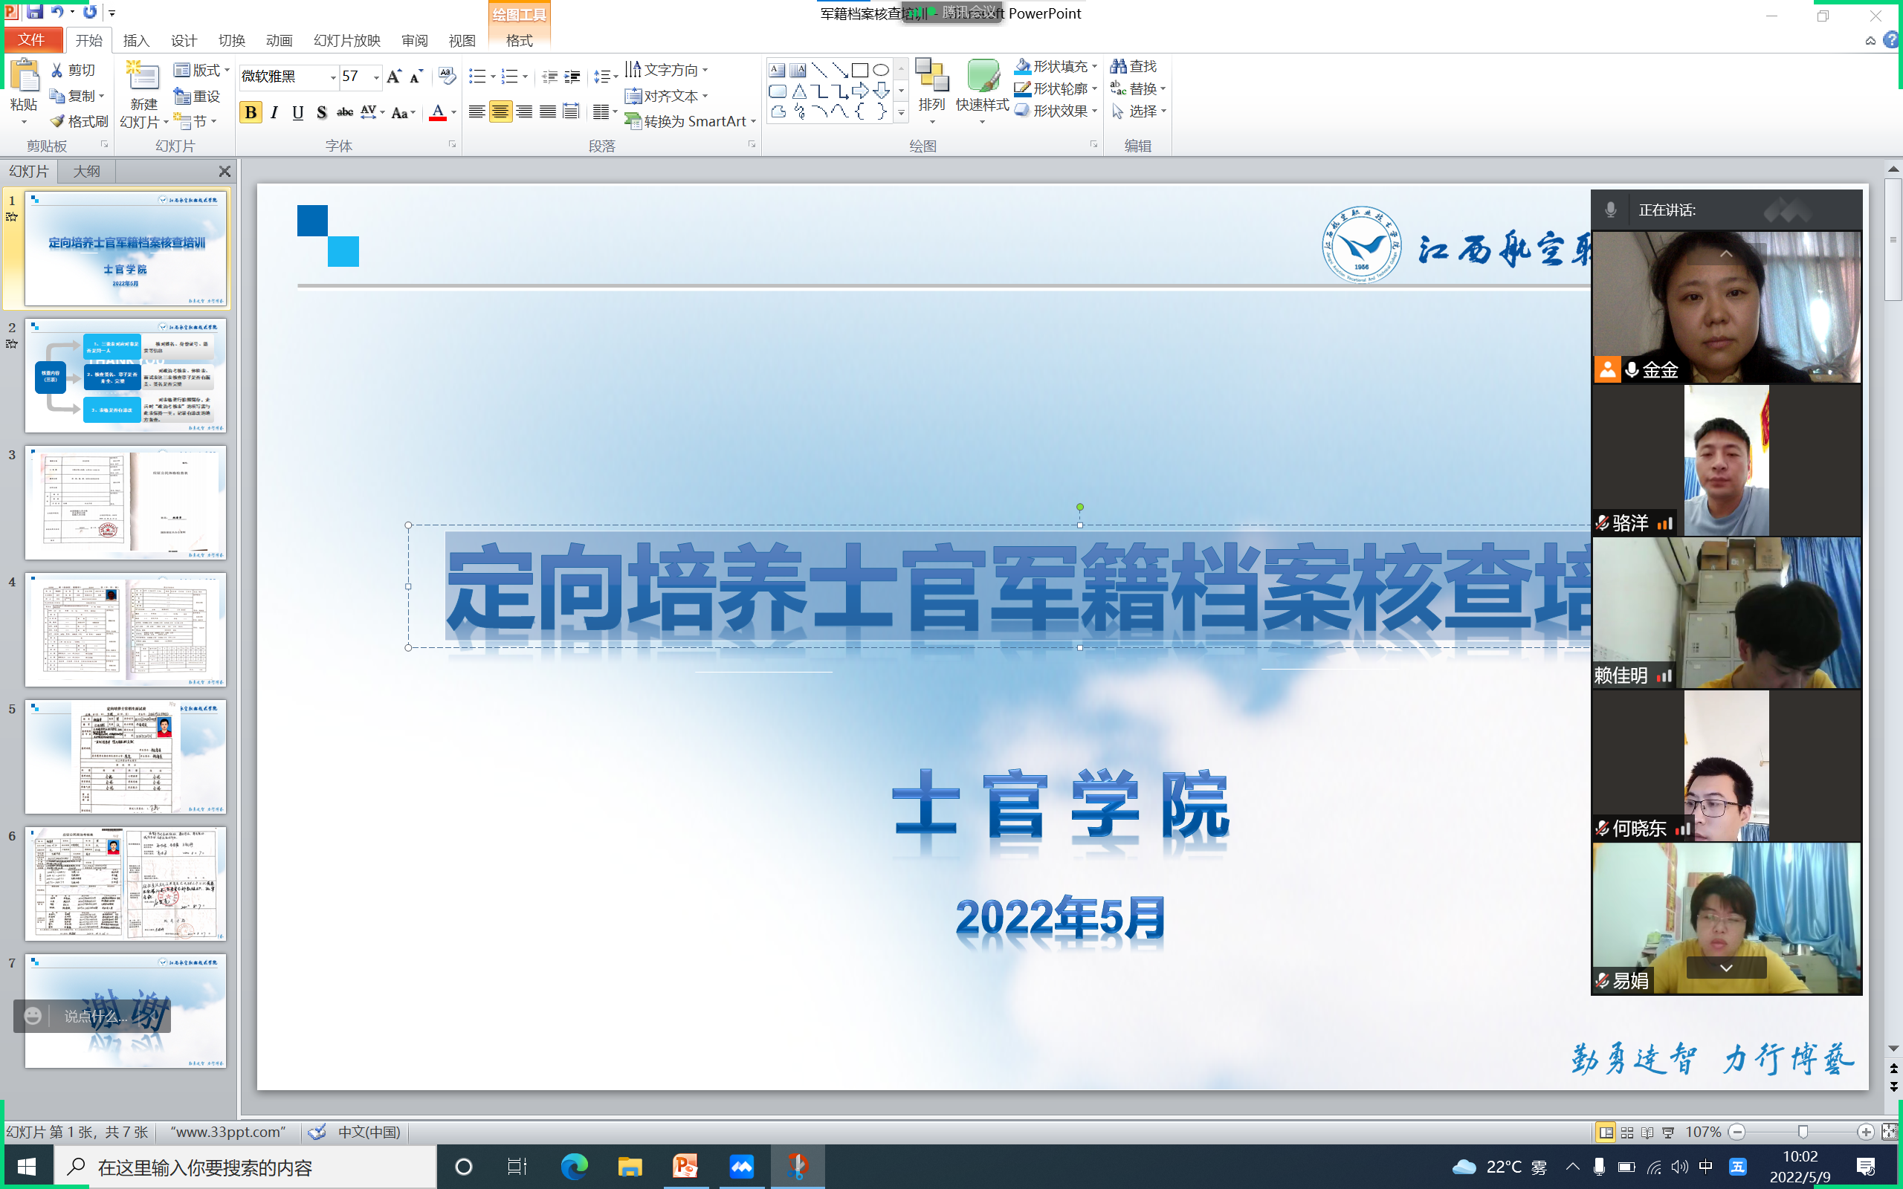The width and height of the screenshot is (1903, 1189).
Task: Toggle Bold formatting button
Action: 250,112
